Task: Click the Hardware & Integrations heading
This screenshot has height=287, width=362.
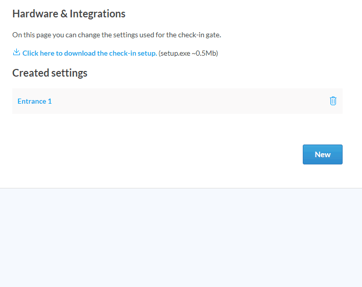Action: tap(69, 14)
